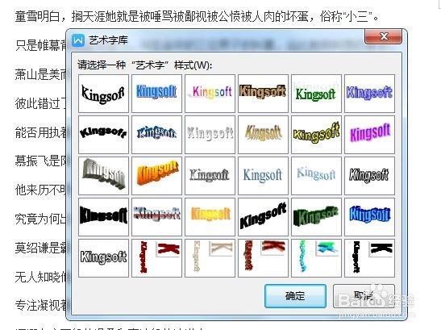Pick the black outlined white italic style
The width and height of the screenshot is (441, 330).
369,176
